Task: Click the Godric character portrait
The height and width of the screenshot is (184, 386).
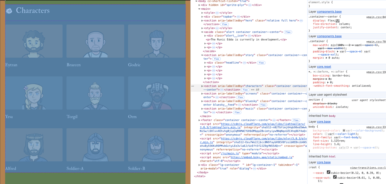Action: (x=156, y=42)
